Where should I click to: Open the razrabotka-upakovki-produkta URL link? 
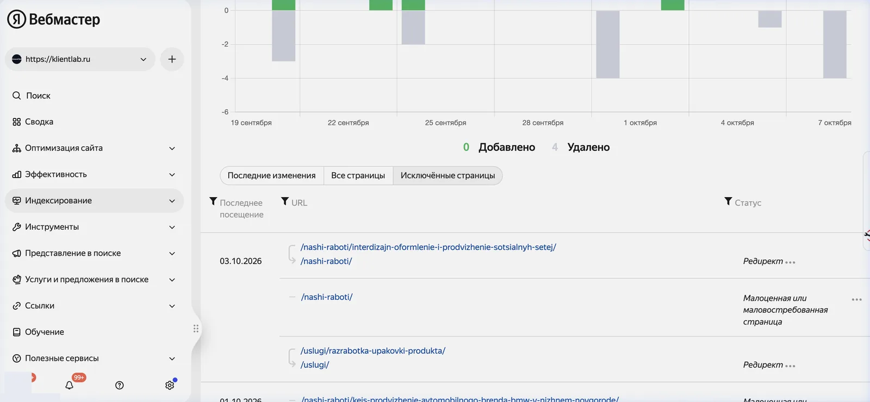point(373,351)
